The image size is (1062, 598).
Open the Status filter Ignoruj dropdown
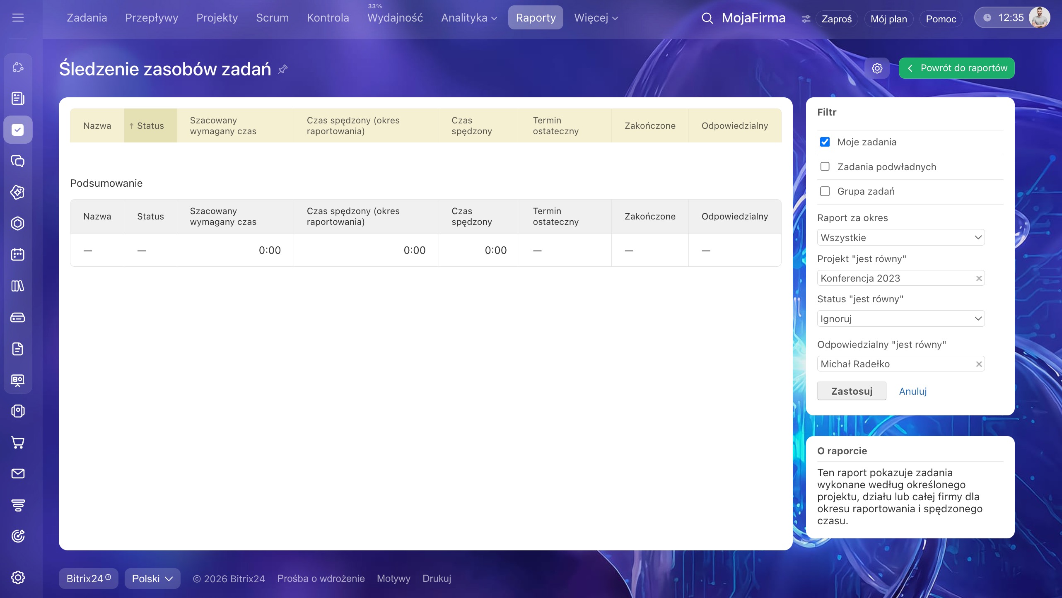(901, 319)
